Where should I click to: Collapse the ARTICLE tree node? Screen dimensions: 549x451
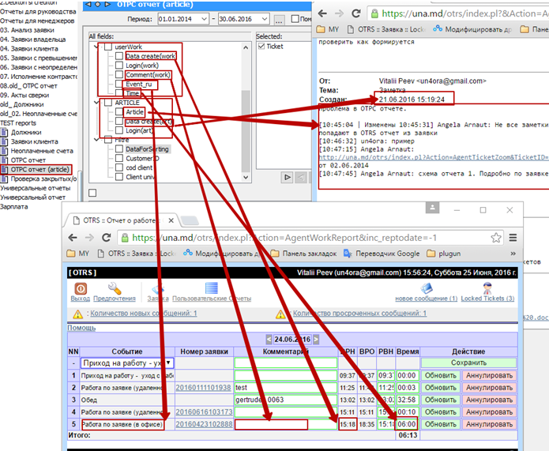[96, 102]
